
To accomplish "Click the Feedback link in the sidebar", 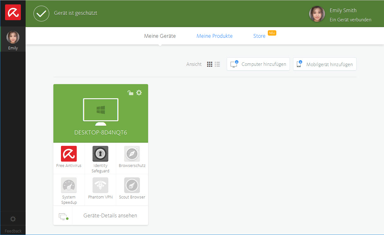I will pos(13,231).
